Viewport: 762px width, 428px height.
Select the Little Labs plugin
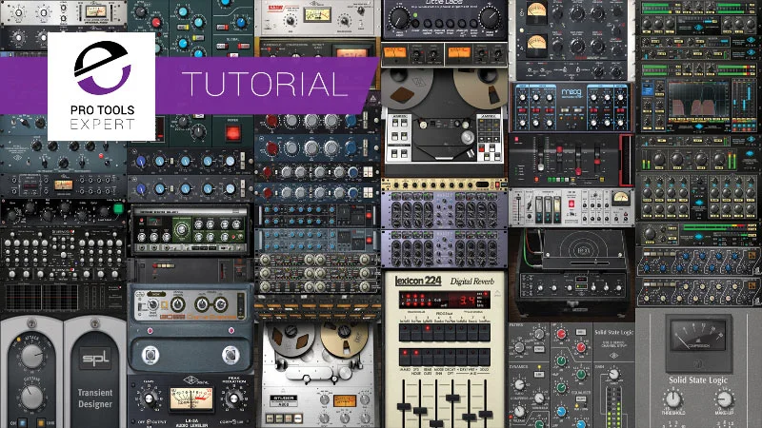pos(445,19)
